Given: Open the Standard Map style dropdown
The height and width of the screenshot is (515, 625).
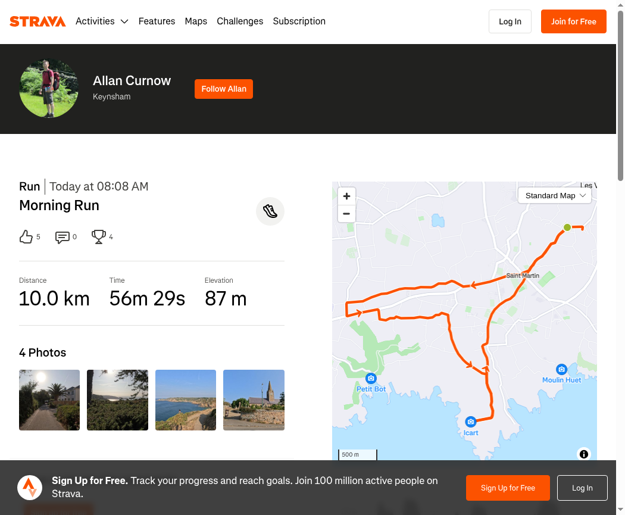Looking at the screenshot, I should pyautogui.click(x=555, y=196).
